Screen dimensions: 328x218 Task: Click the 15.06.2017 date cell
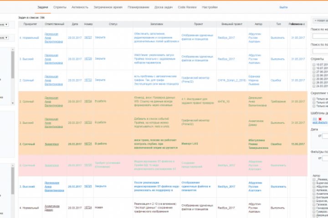[298, 144]
